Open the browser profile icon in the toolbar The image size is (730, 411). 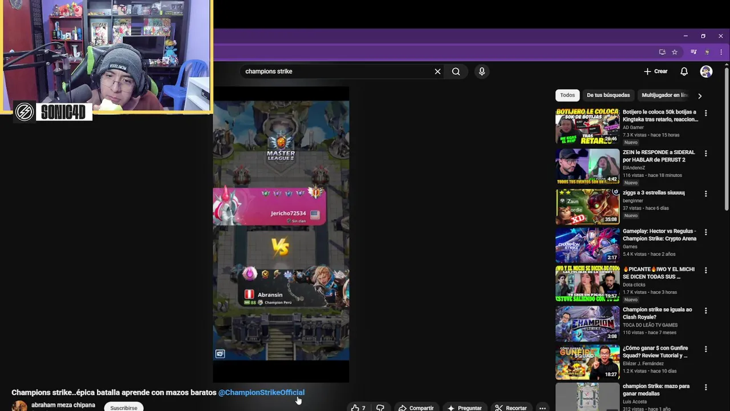pyautogui.click(x=707, y=52)
